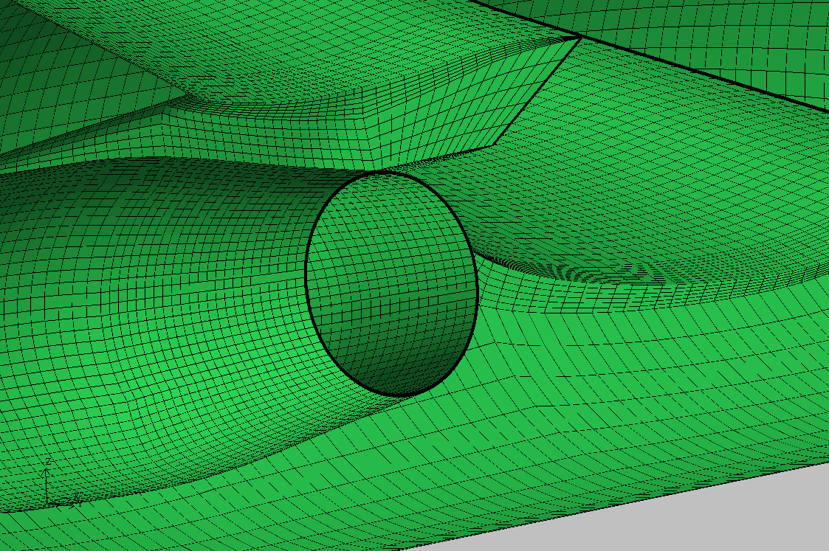Click the vertical Z axis arrow of triad

tap(47, 483)
